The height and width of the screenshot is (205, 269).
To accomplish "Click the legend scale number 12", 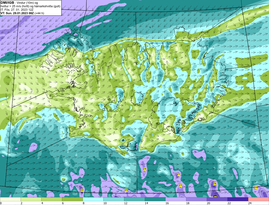I will click(x=126, y=203).
